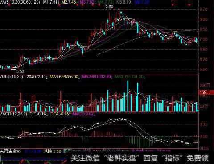
Task: Click the 9.69 peak price label
Action: click(109, 7)
